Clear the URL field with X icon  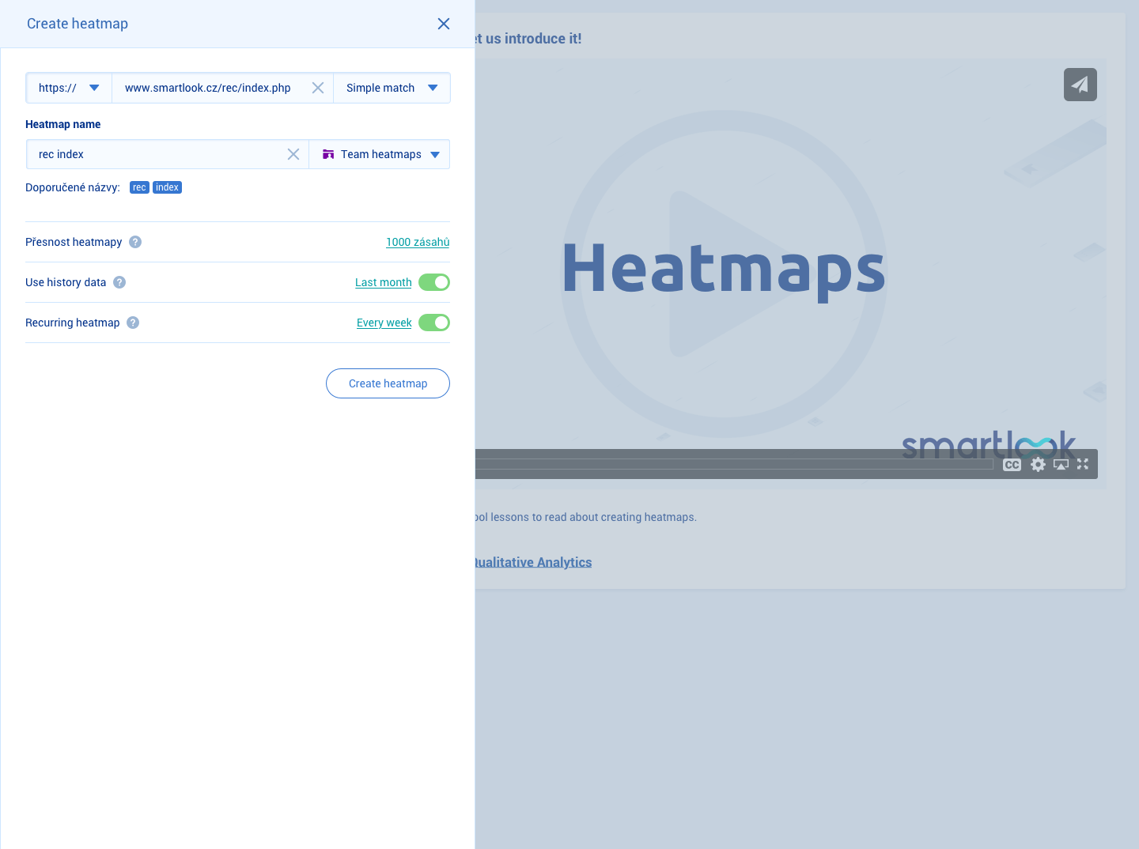point(318,88)
